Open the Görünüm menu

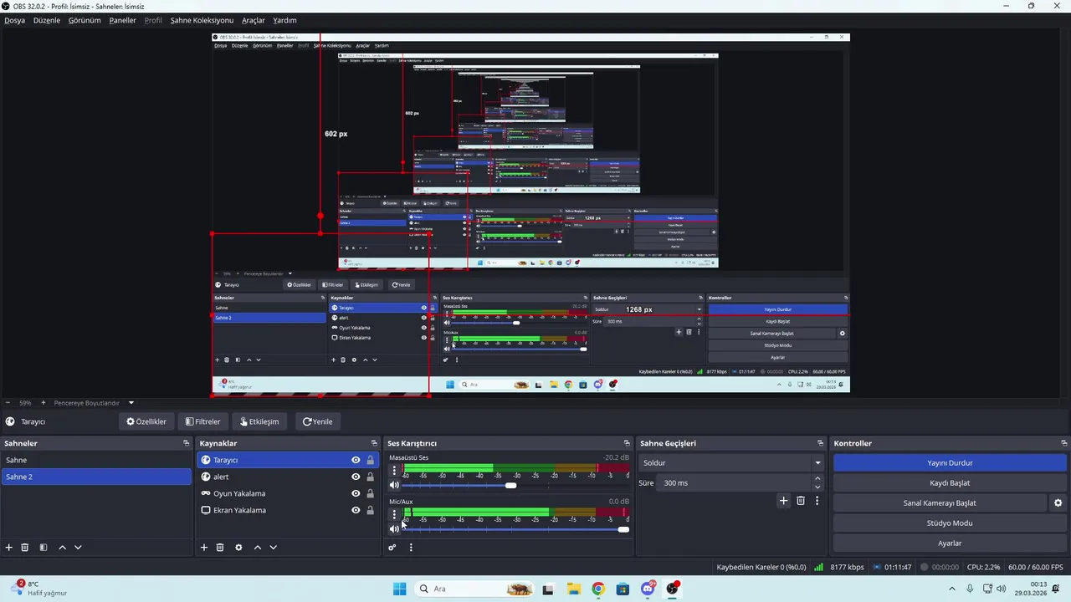pyautogui.click(x=85, y=20)
